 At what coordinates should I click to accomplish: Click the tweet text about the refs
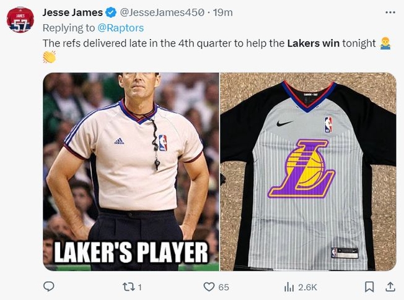click(x=209, y=43)
